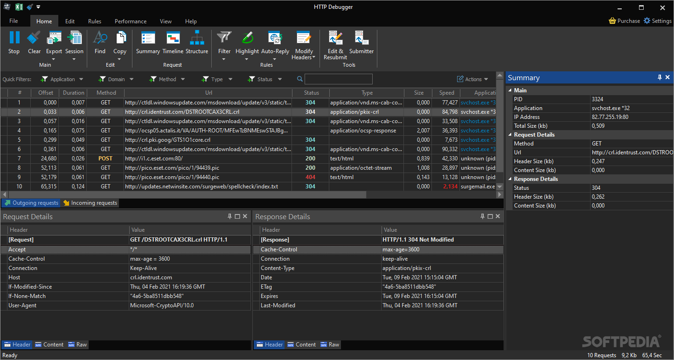Switch to the Help ribbon tab
This screenshot has height=360, width=674.
191,21
